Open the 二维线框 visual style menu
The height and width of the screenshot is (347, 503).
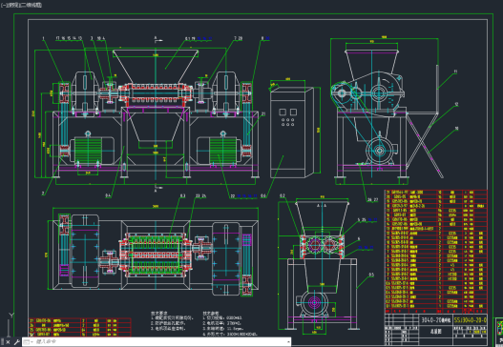click(x=31, y=5)
